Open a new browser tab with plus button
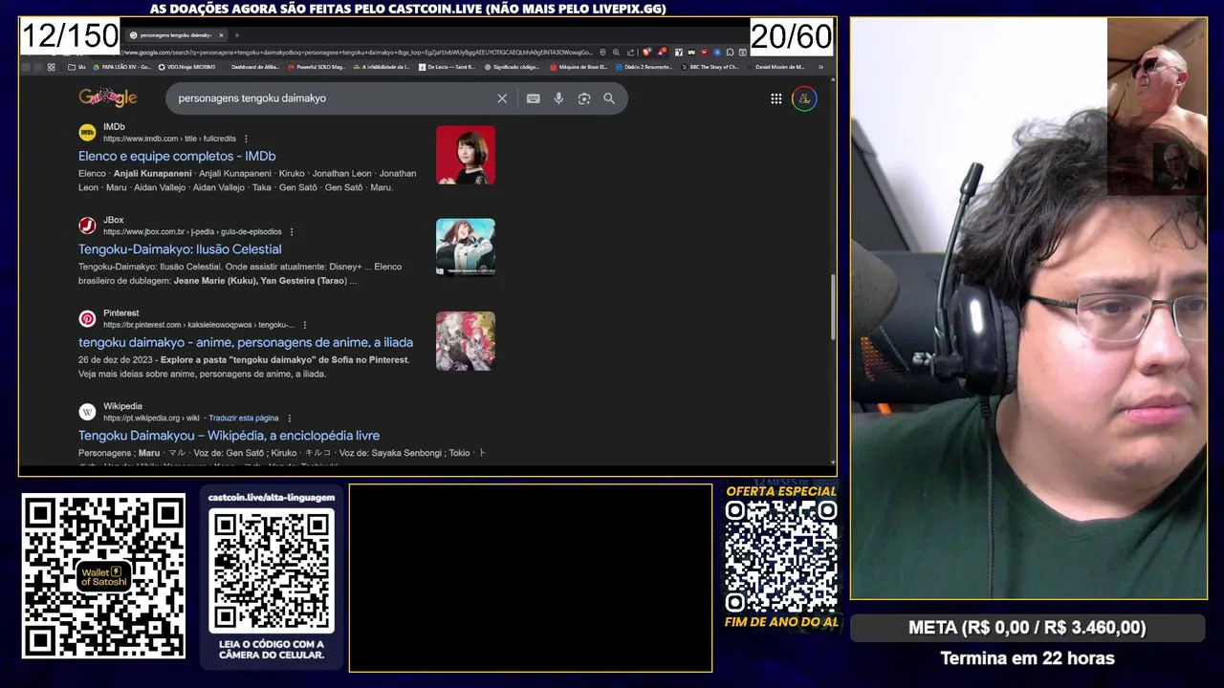The height and width of the screenshot is (688, 1224). click(236, 35)
